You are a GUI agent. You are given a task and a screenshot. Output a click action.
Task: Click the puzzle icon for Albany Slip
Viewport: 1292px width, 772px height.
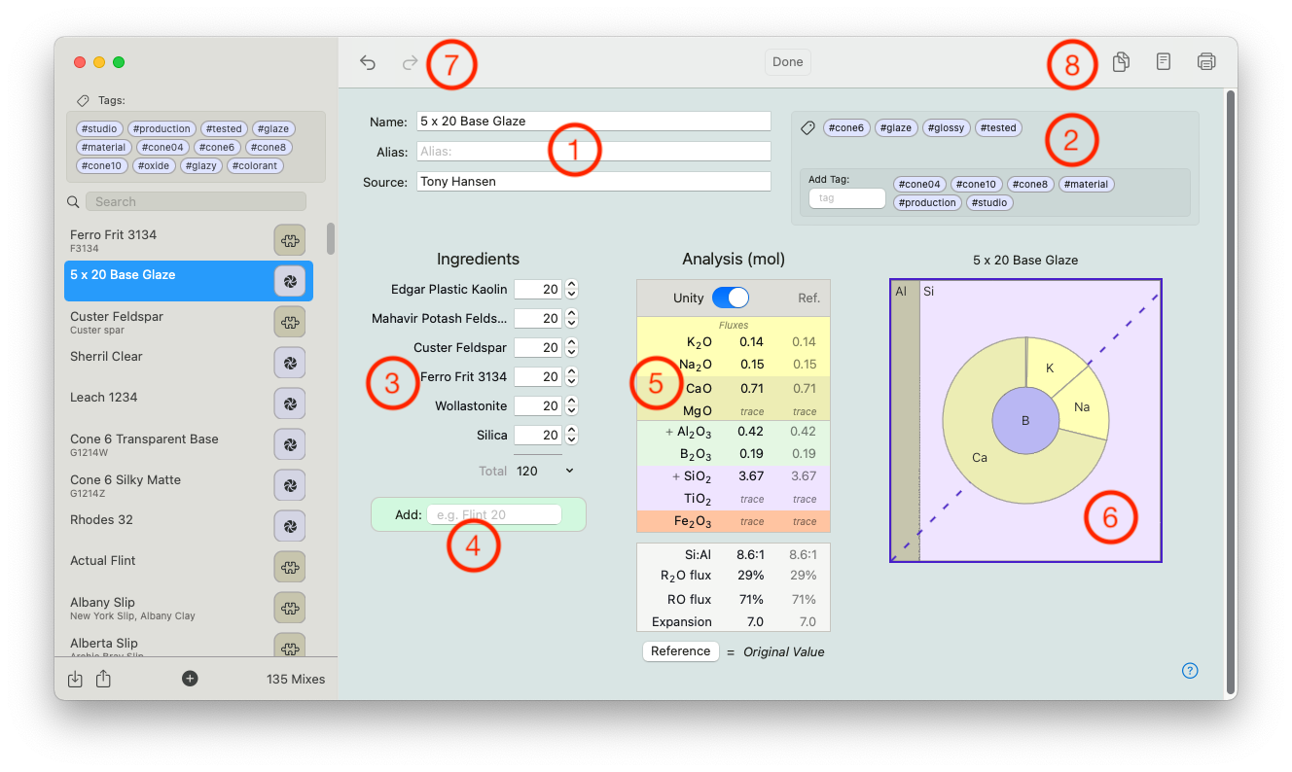(289, 608)
